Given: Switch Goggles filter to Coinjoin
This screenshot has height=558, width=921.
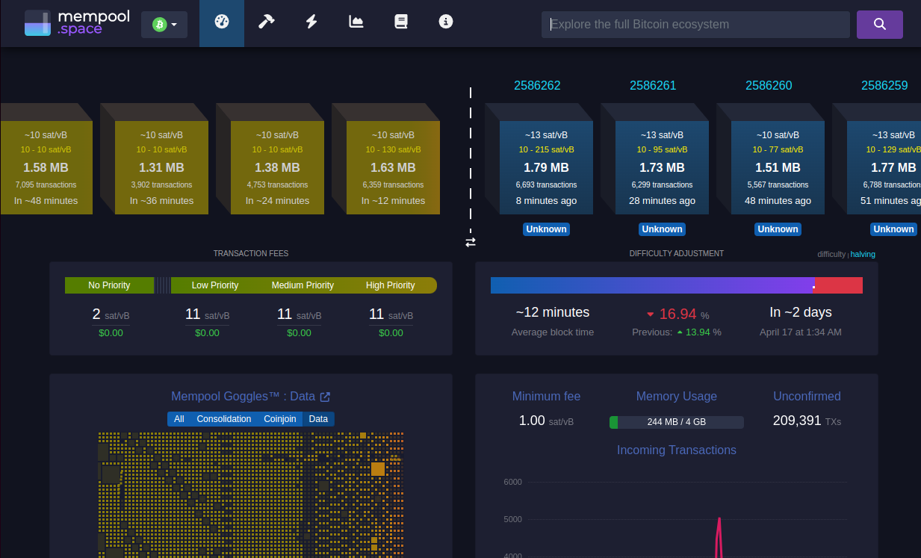Looking at the screenshot, I should (x=279, y=419).
